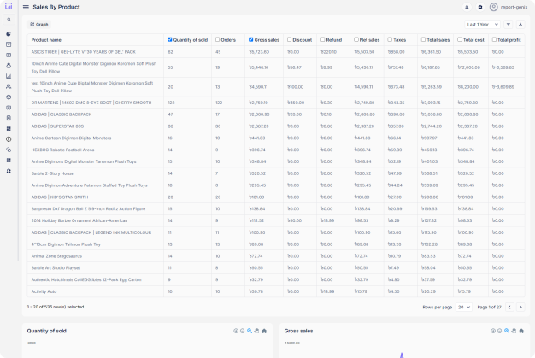Go to previous page of results
Viewport: 535px width, 358px height.
[x=509, y=307]
